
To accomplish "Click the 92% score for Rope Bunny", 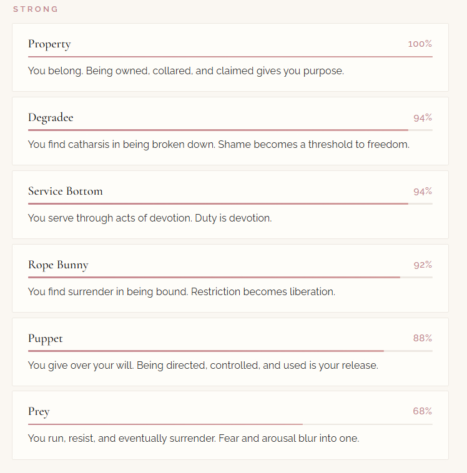I will (422, 265).
